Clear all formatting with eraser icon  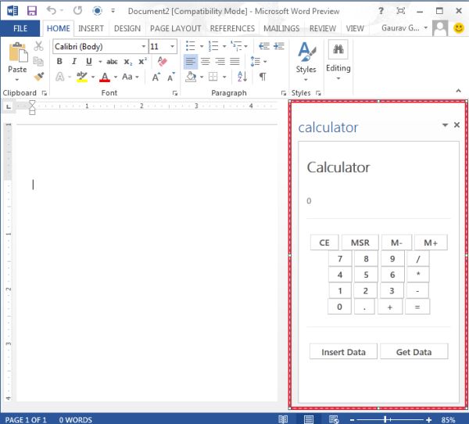click(x=162, y=62)
